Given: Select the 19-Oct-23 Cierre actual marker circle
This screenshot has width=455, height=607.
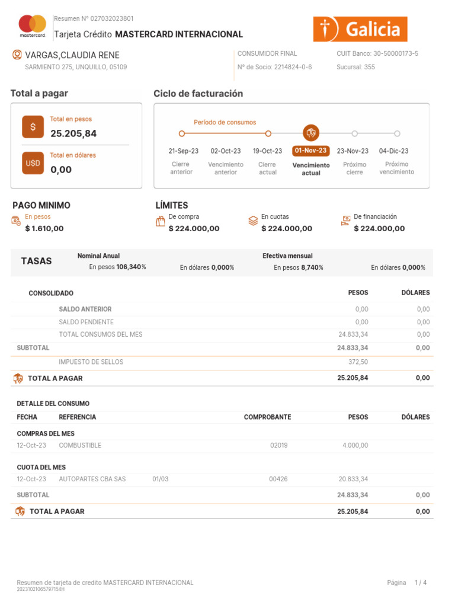Looking at the screenshot, I should pos(268,133).
